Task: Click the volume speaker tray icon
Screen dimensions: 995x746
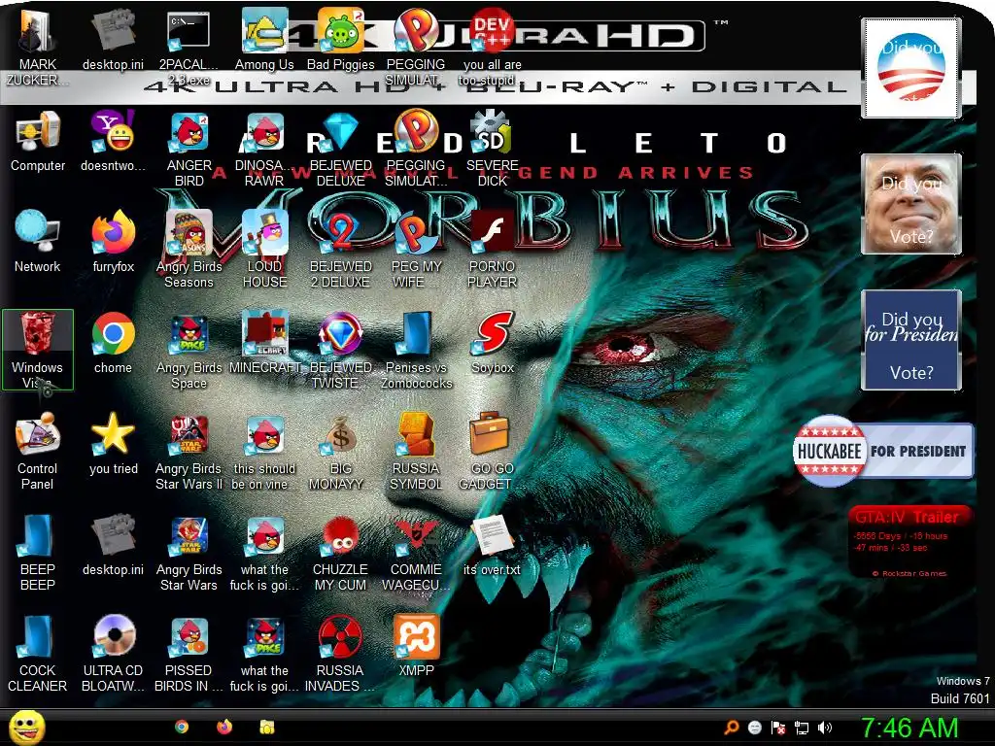Action: 825,728
